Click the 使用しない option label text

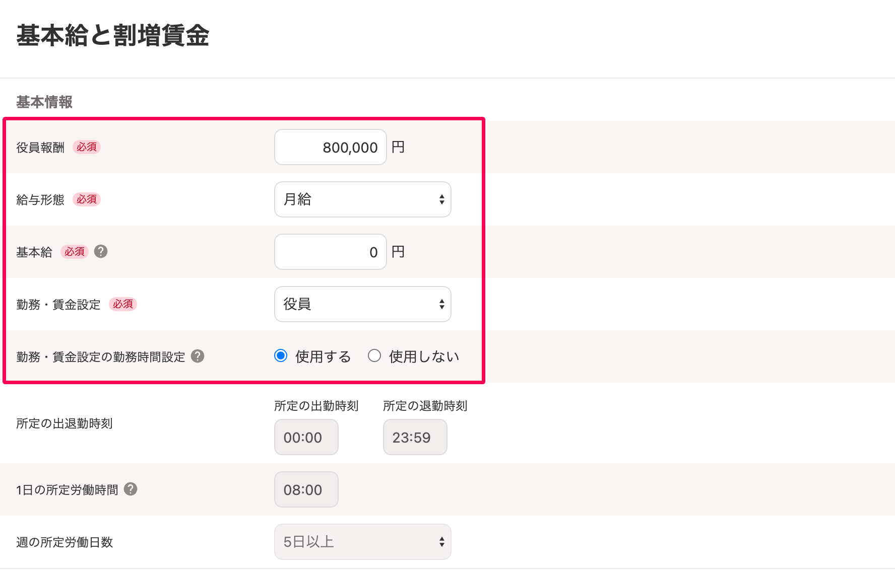pos(424,356)
